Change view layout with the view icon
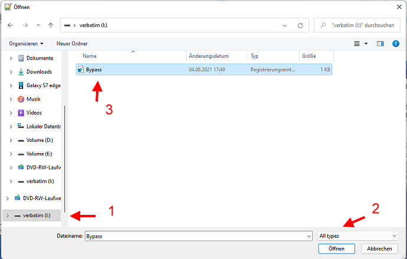 [x=357, y=44]
